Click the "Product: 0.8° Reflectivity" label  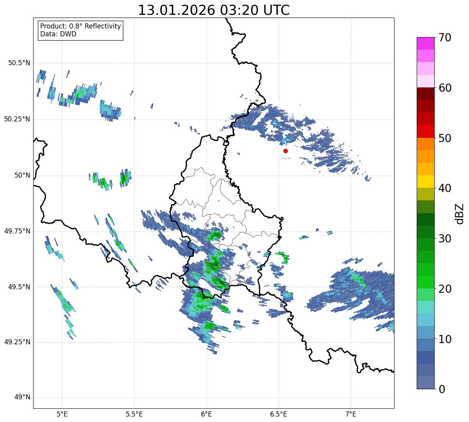(81, 26)
